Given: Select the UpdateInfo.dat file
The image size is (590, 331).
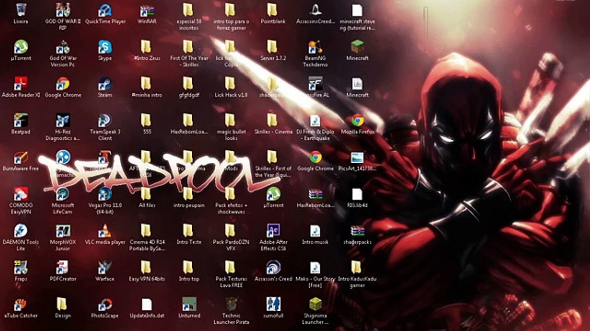Looking at the screenshot, I should pyautogui.click(x=147, y=304).
